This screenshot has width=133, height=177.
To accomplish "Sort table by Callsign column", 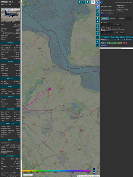I will pos(106,37).
